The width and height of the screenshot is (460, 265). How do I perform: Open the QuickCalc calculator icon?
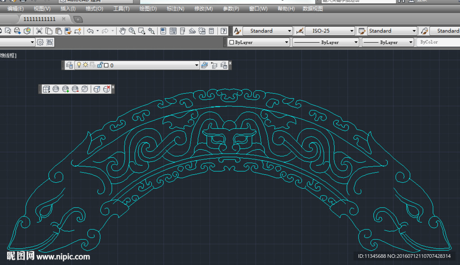coord(211,31)
